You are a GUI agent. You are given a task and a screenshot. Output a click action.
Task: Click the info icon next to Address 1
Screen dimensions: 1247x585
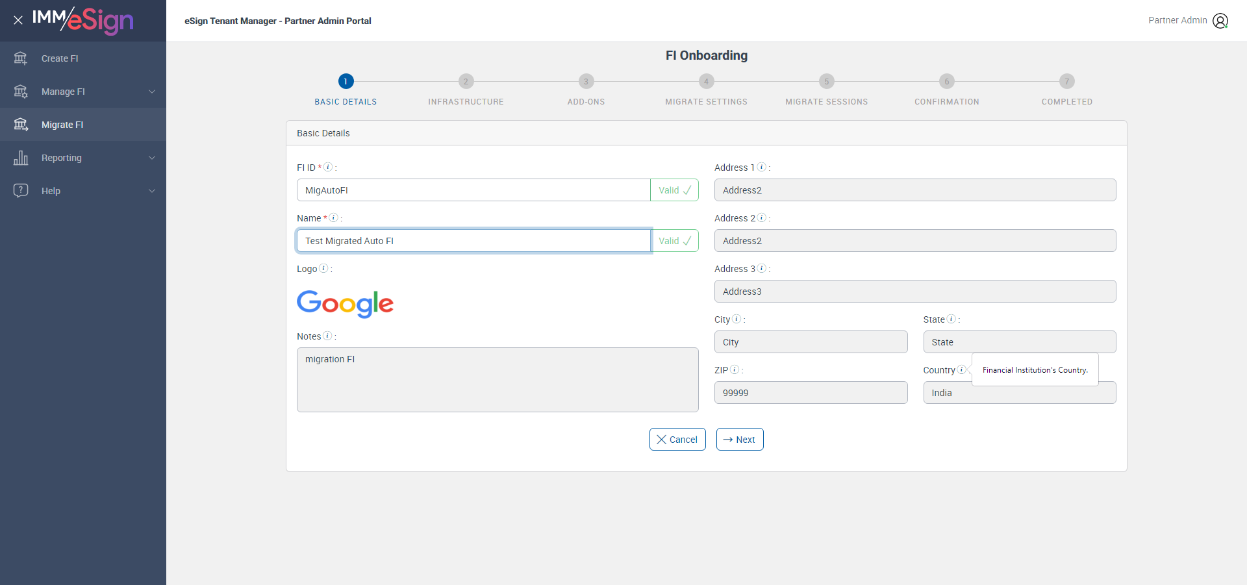click(x=761, y=167)
